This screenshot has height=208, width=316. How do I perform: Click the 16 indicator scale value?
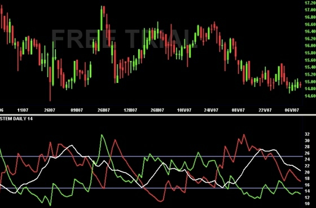tap(307, 185)
